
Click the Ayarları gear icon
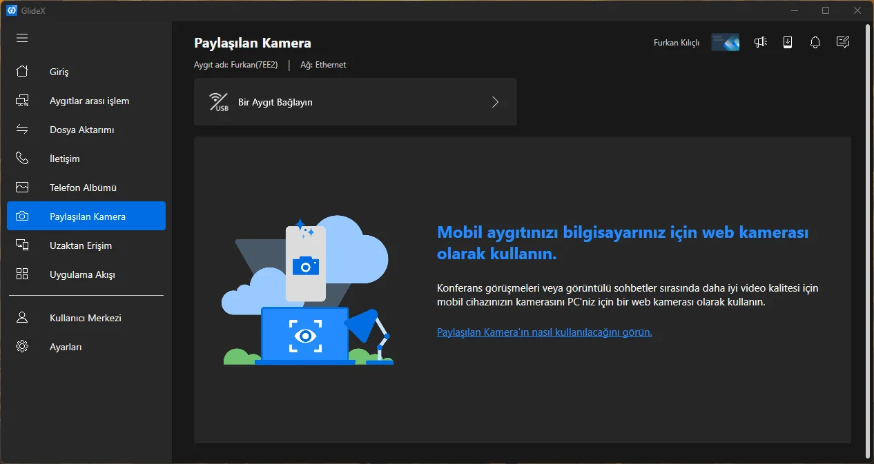22,347
